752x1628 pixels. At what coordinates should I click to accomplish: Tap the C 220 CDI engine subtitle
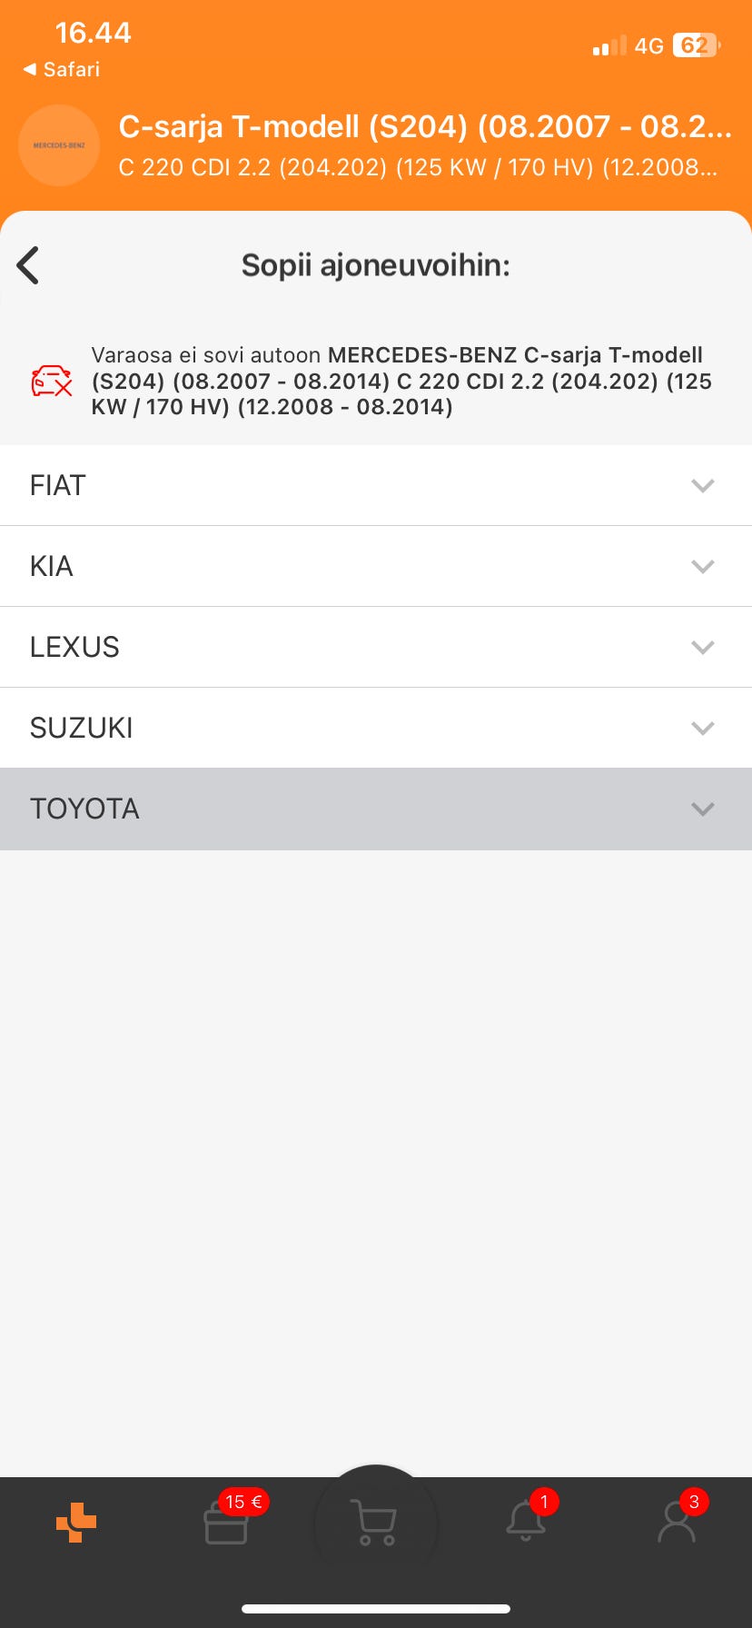[418, 167]
